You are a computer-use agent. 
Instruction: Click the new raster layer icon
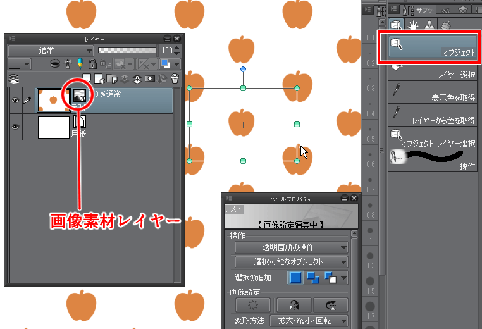pyautogui.click(x=88, y=79)
